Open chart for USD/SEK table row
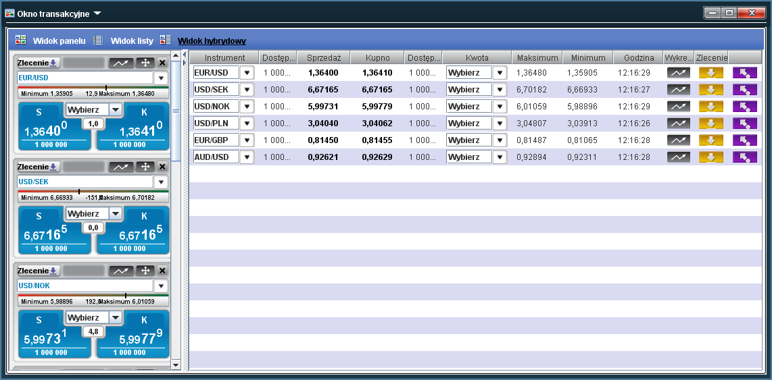 tap(679, 90)
